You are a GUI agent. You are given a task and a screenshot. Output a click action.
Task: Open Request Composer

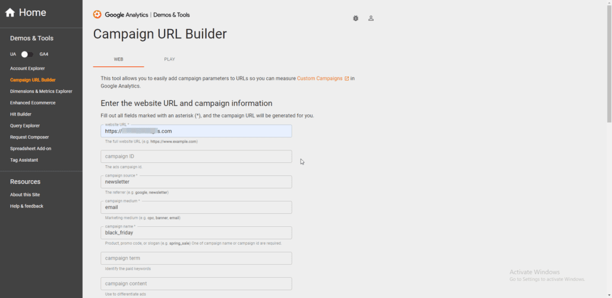[x=29, y=137]
